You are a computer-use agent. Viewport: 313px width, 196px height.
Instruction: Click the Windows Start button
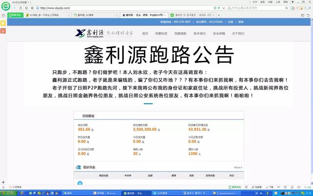pyautogui.click(x=8, y=193)
